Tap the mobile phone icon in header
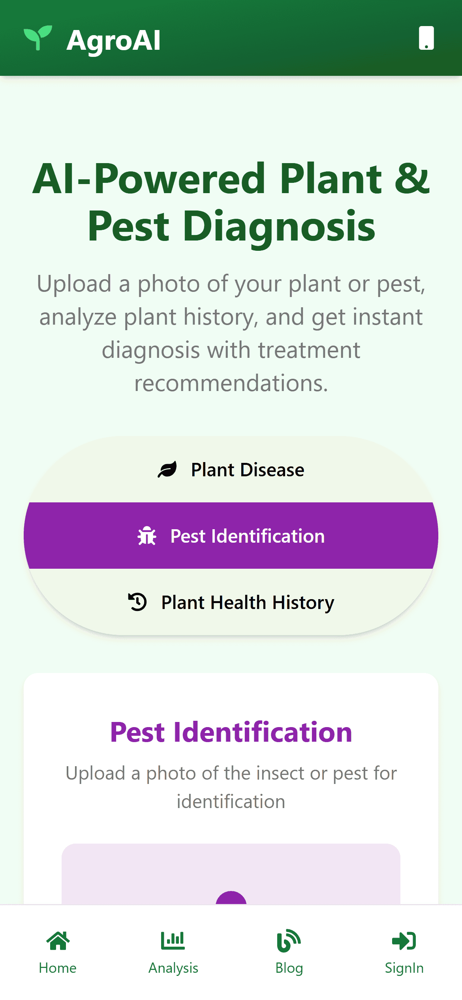Viewport: 462px width, 1000px height. [426, 38]
